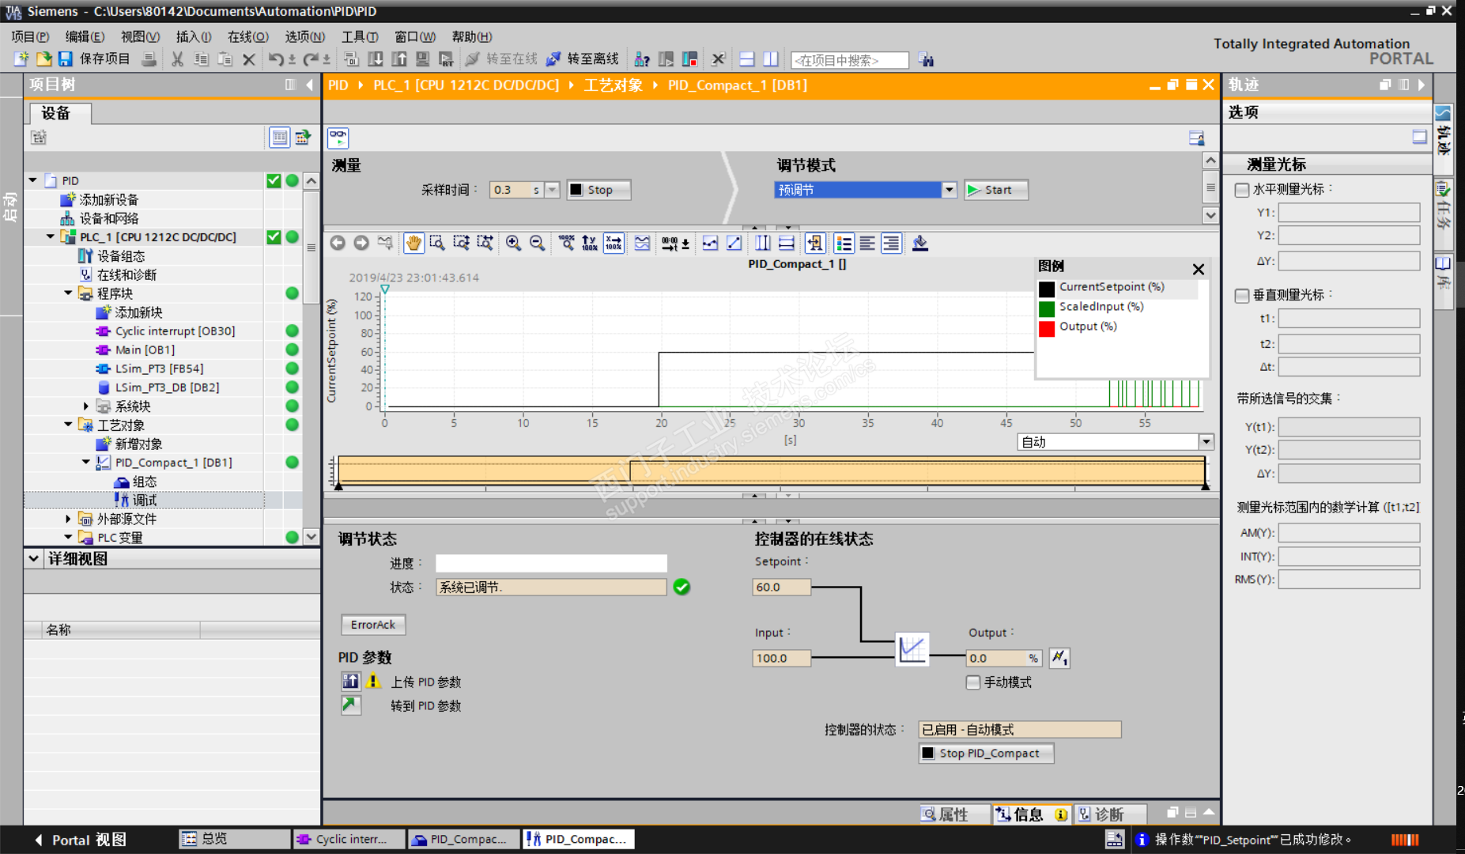Collapse the program blocks folder
This screenshot has height=854, width=1465.
pos(68,293)
